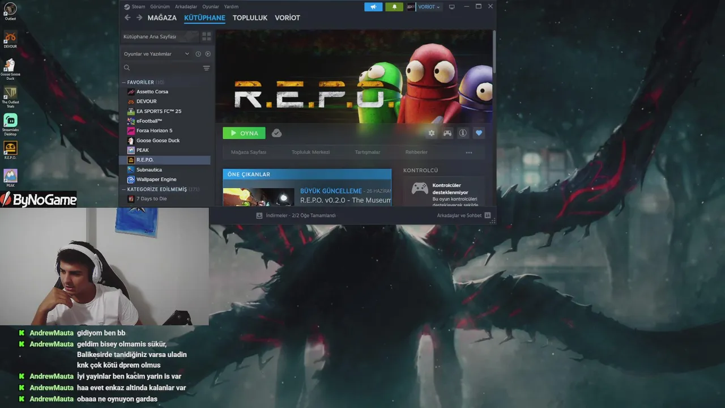Screen dimensions: 725x408
Task: Click the library search magnifier icon
Action: point(127,68)
